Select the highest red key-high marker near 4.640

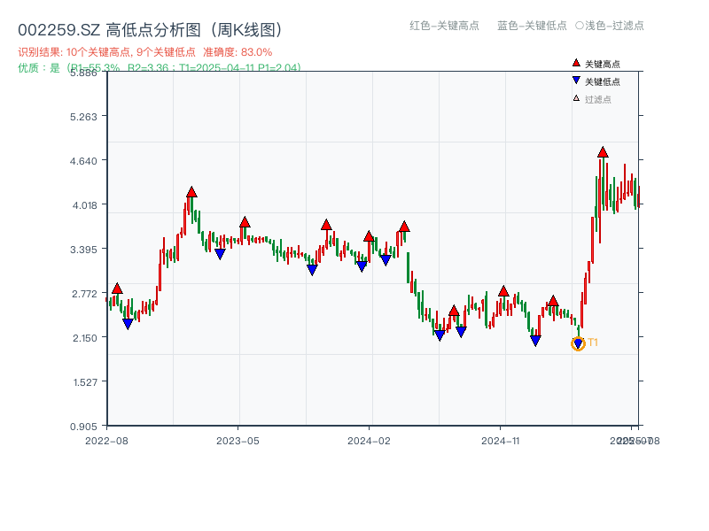pyautogui.click(x=603, y=152)
